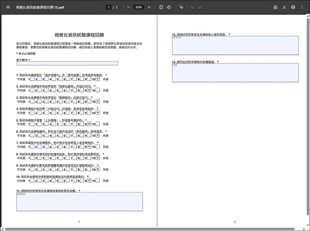Uncheck box 9 for question 7
310x231 pixels.
pos(89,147)
